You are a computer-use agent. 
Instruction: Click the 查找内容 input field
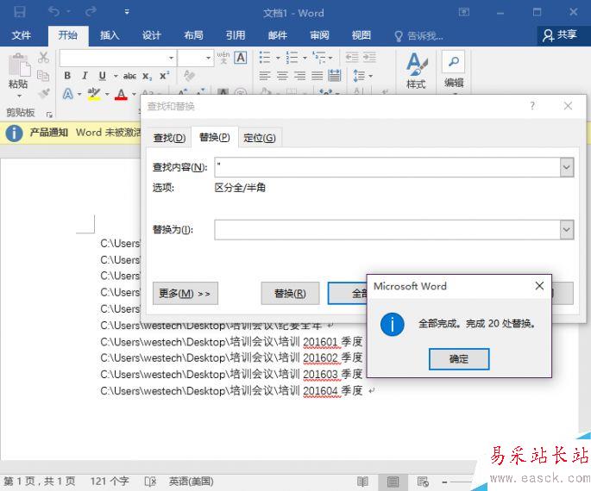click(387, 167)
